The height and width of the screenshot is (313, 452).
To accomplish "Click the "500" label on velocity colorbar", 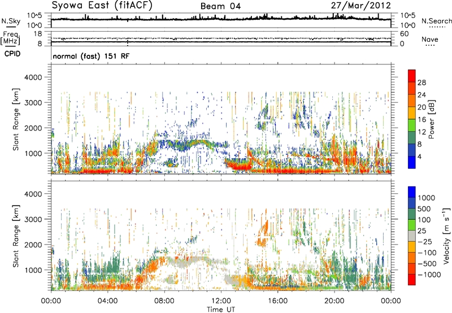I will [x=424, y=208].
